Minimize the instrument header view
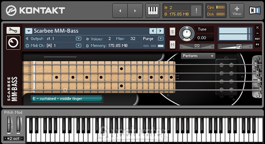The width and height of the screenshot is (265, 144). pyautogui.click(x=257, y=33)
